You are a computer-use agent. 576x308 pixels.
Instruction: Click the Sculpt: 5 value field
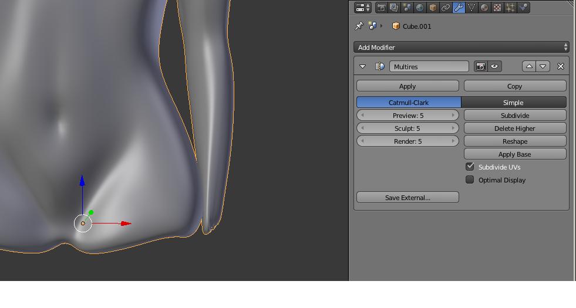tap(407, 128)
